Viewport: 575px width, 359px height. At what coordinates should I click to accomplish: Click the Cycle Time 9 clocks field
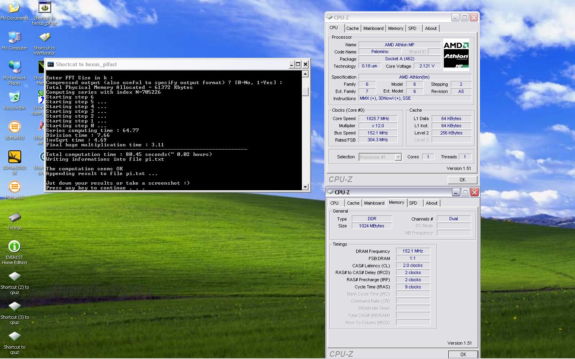(412, 287)
